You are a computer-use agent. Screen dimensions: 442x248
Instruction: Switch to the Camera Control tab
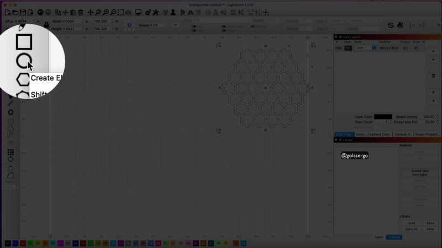click(x=380, y=134)
